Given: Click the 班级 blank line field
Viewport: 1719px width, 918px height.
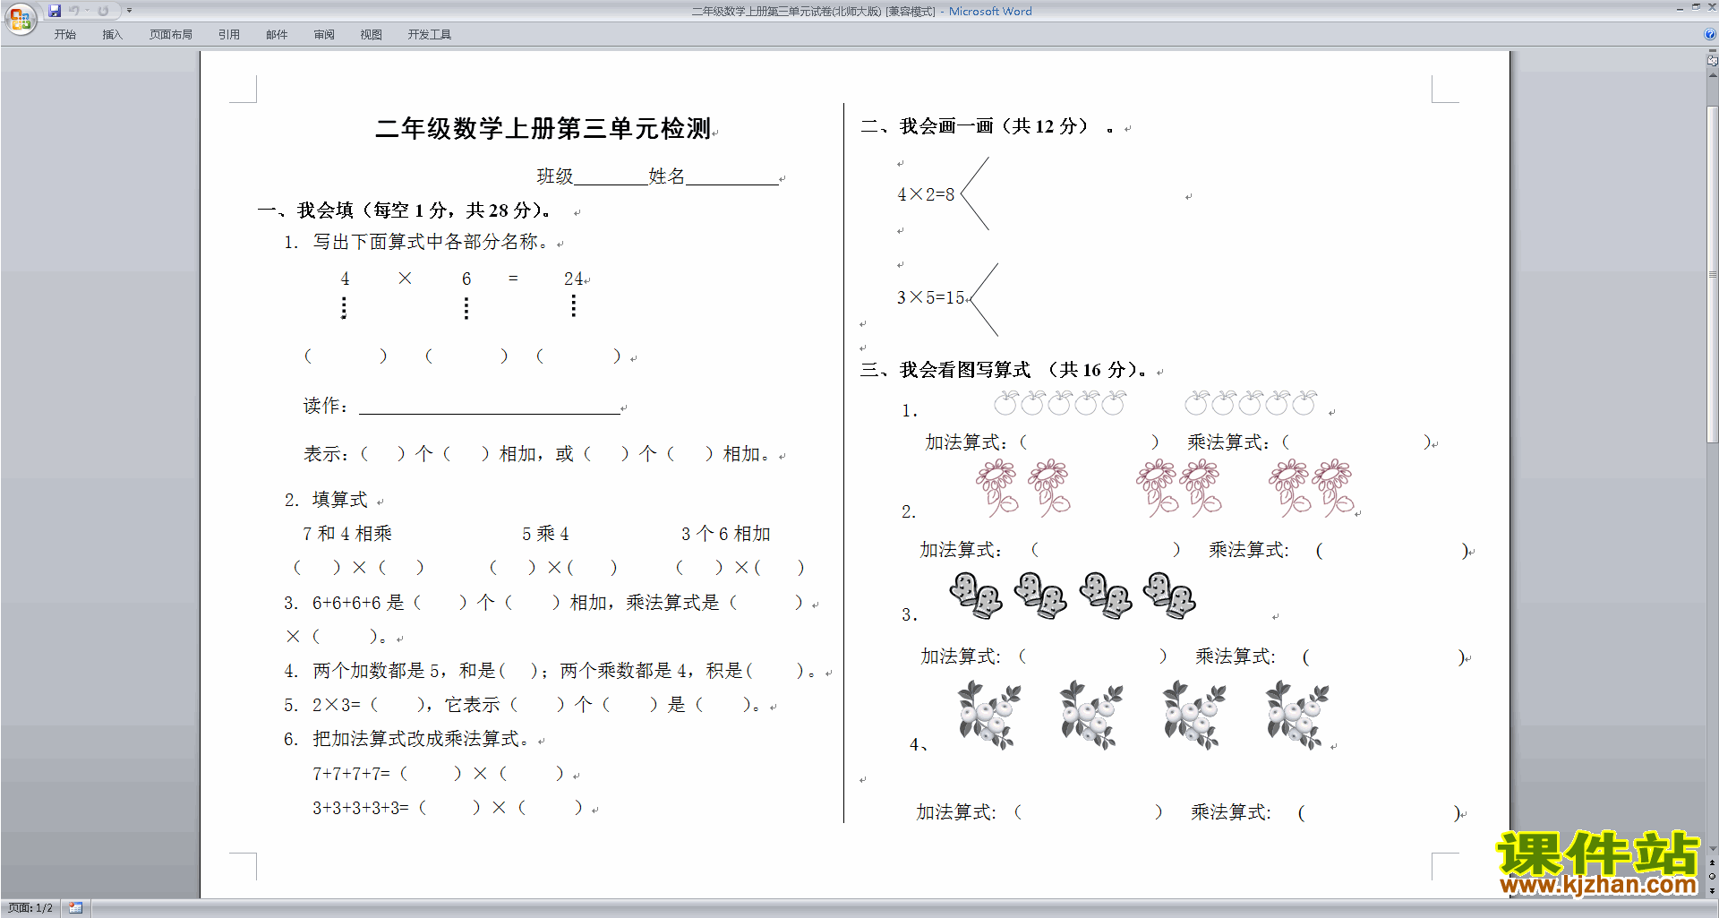Looking at the screenshot, I should click(x=611, y=176).
